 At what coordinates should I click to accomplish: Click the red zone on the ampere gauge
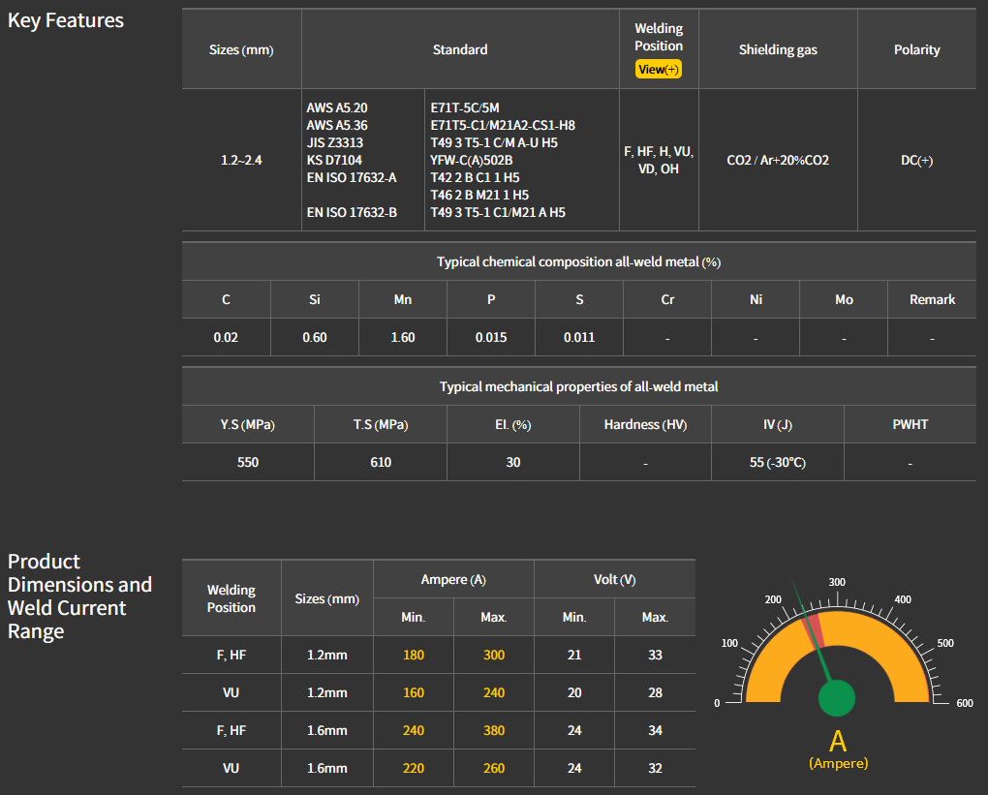[x=816, y=626]
